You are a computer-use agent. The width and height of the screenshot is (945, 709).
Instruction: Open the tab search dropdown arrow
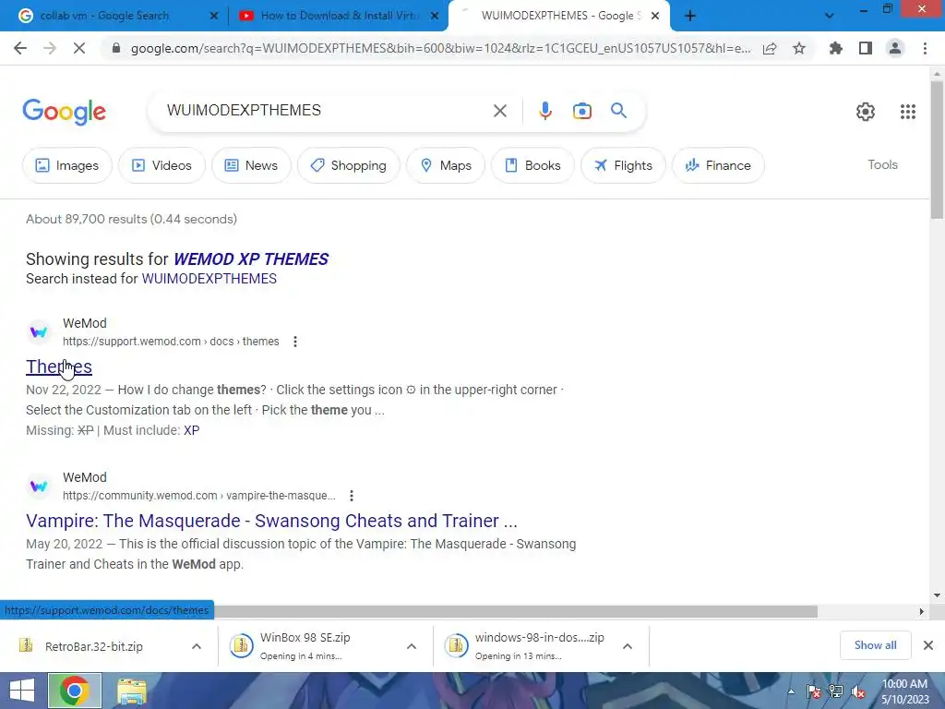(830, 16)
